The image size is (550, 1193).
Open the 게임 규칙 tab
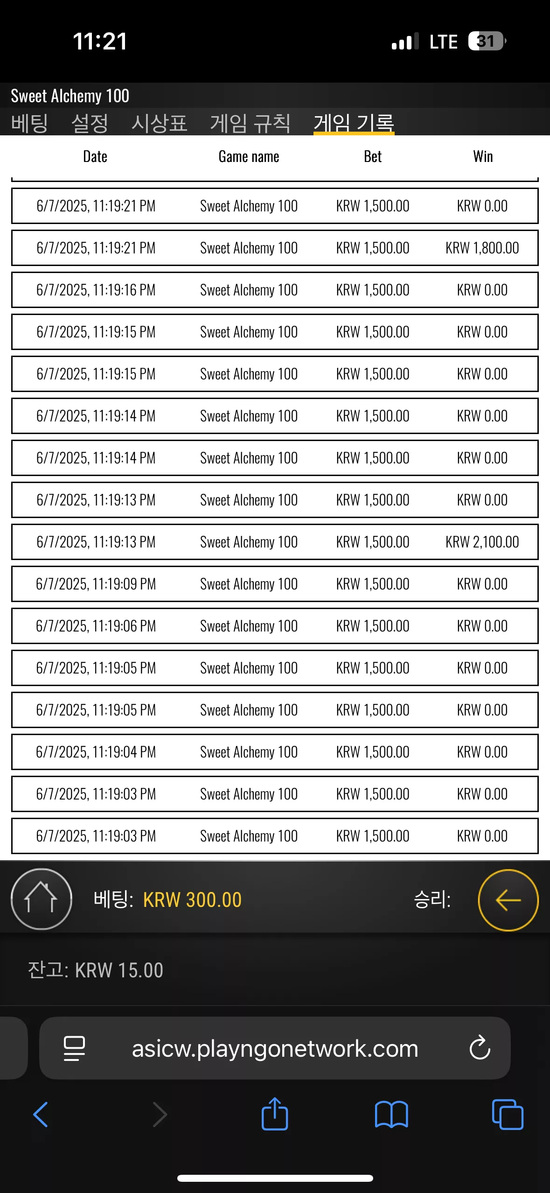[251, 123]
